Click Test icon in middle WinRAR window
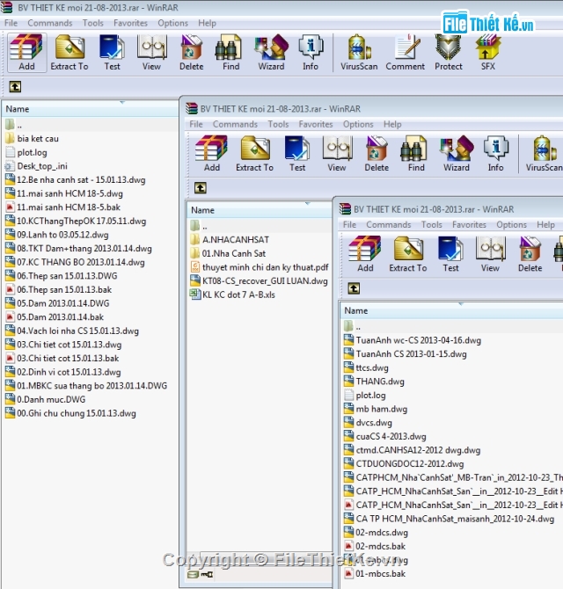This screenshot has height=589, width=563. click(x=297, y=154)
